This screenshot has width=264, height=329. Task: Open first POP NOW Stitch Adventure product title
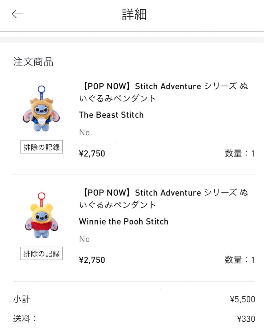point(164,92)
